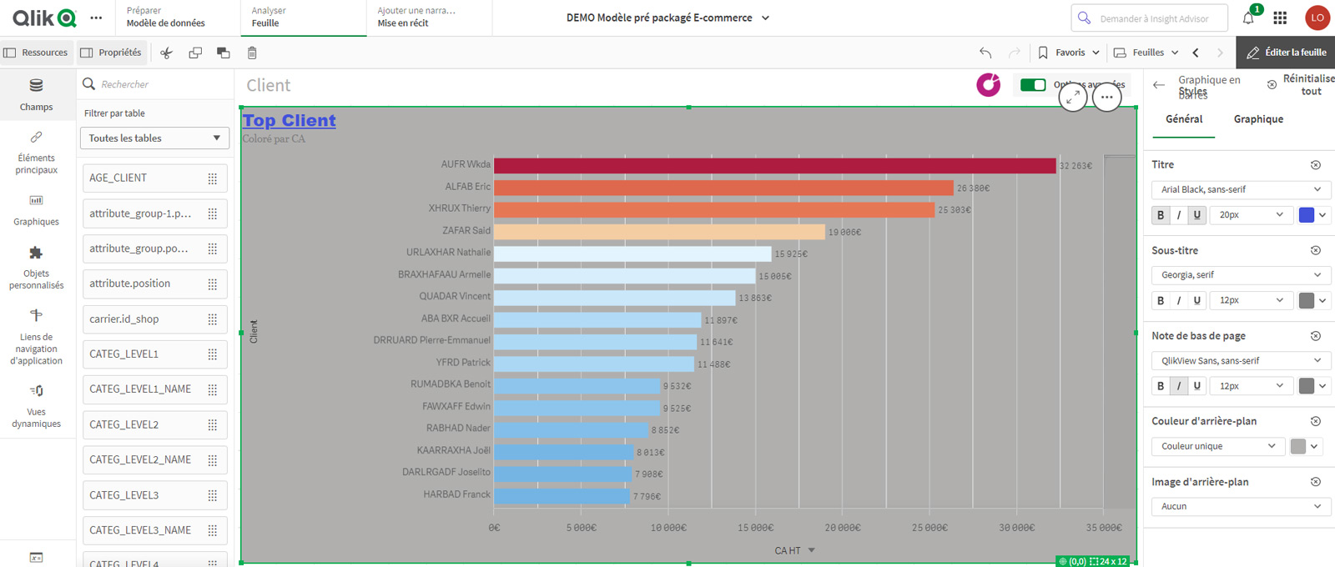Screen dimensions: 1335x567
Task: Open footnote QlikView Sans font dropdown
Action: [1242, 360]
